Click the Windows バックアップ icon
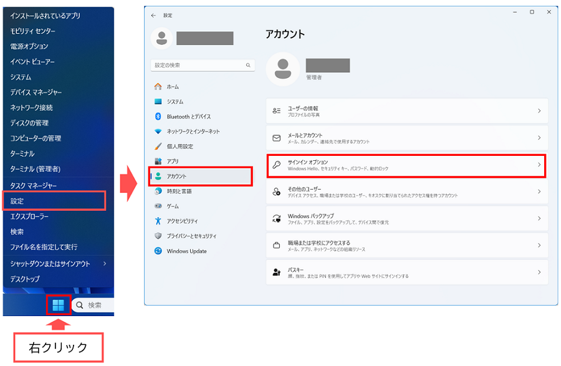 tap(277, 219)
